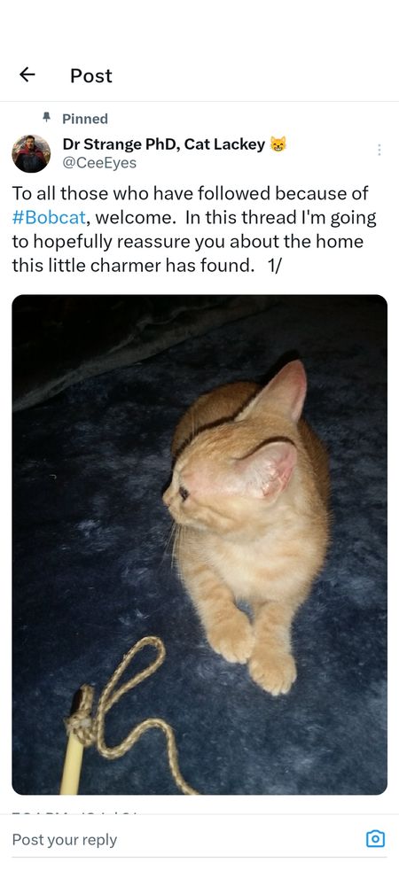Tap the pin icon above the post
The image size is (399, 886).
point(47,118)
